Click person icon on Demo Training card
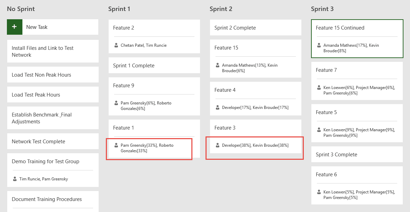The height and width of the screenshot is (212, 410). click(15, 179)
